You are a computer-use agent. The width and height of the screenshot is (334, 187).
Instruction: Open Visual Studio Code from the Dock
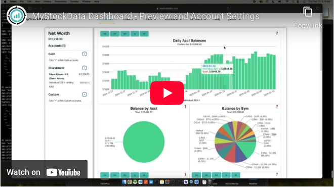(x=140, y=182)
